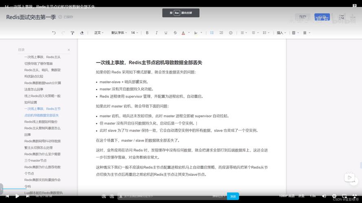Open outline entry Redis主从复制风暴是怎么回事
362x203 pixels.
pyautogui.click(x=42, y=131)
